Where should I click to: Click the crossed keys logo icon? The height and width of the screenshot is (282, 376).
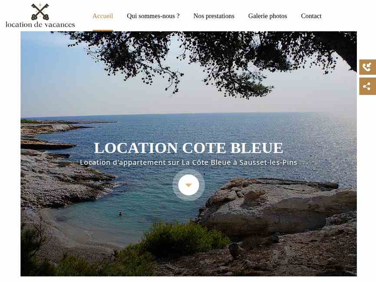40,12
